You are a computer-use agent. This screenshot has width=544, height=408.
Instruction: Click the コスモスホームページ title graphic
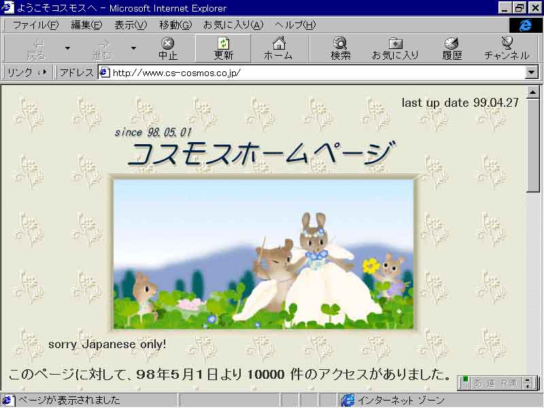(261, 154)
